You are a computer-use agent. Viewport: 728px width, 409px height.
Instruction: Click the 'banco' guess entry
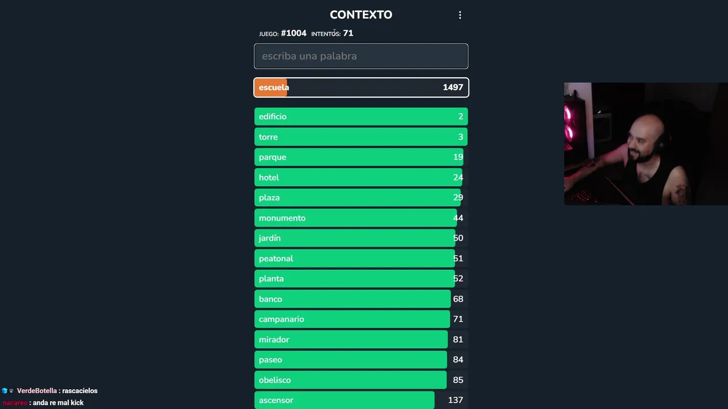click(x=361, y=299)
